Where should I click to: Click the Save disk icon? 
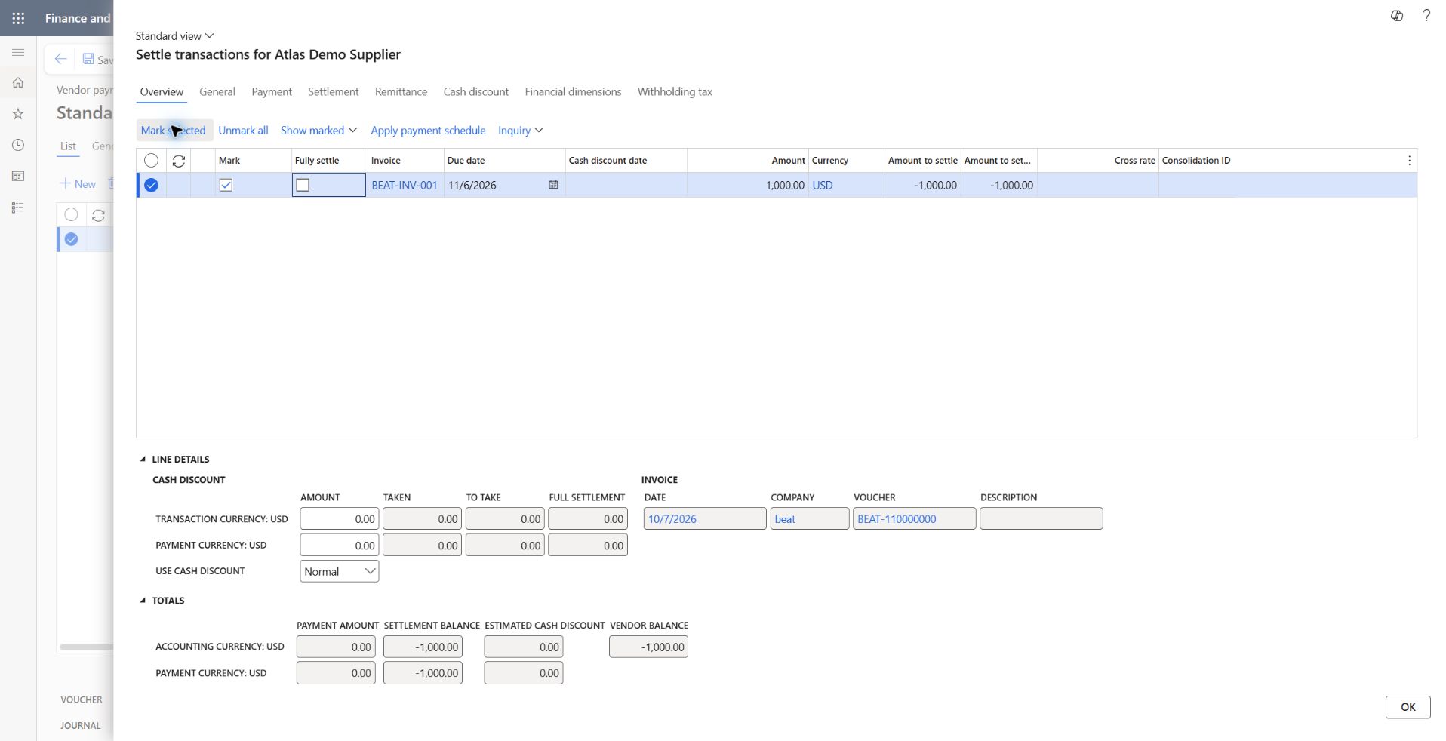pos(88,59)
